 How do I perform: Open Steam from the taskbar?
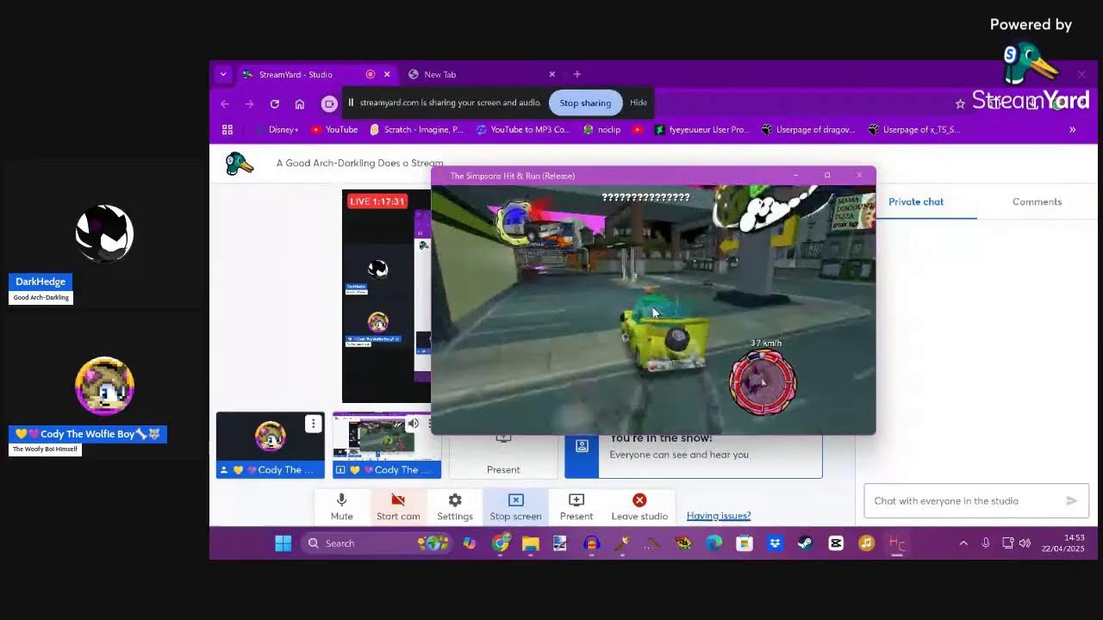click(x=805, y=543)
